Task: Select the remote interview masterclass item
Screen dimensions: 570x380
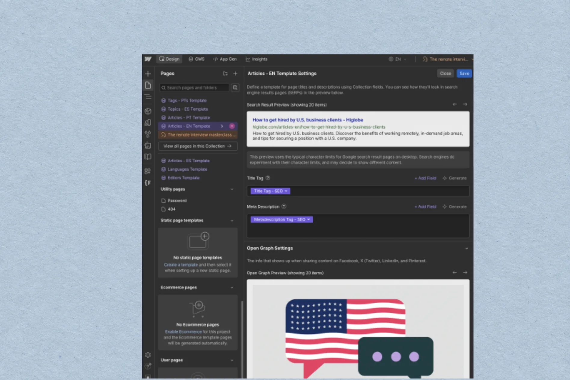Action: pos(198,135)
